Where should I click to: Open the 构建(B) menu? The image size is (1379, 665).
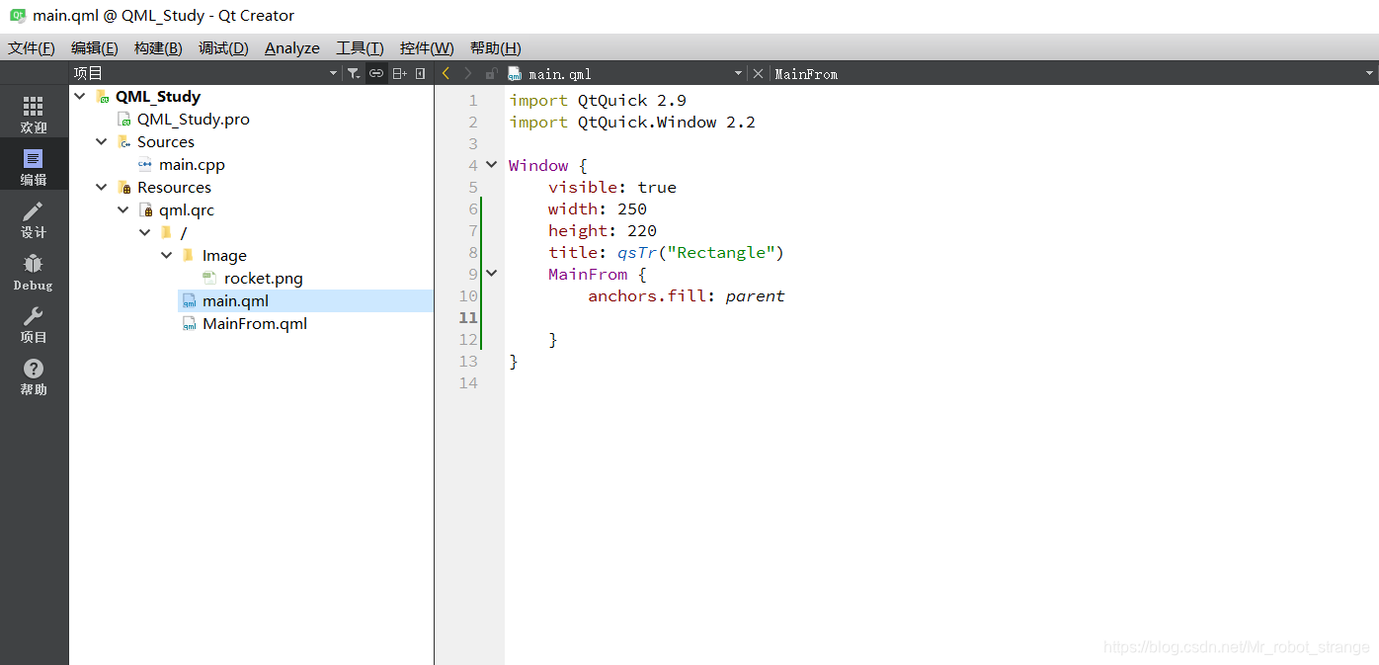pos(158,47)
